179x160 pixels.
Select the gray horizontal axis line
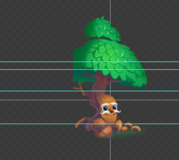pos(89,100)
